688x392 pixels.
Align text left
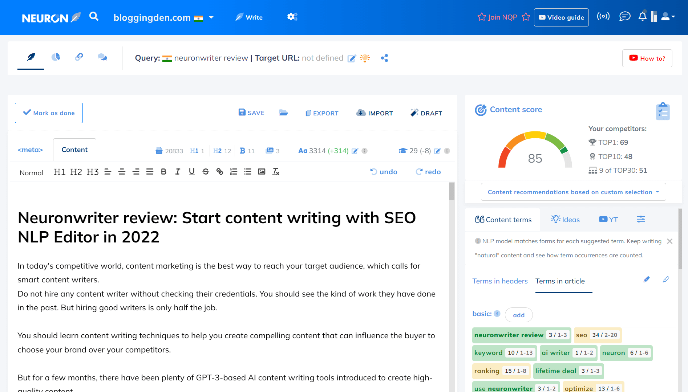(x=108, y=172)
